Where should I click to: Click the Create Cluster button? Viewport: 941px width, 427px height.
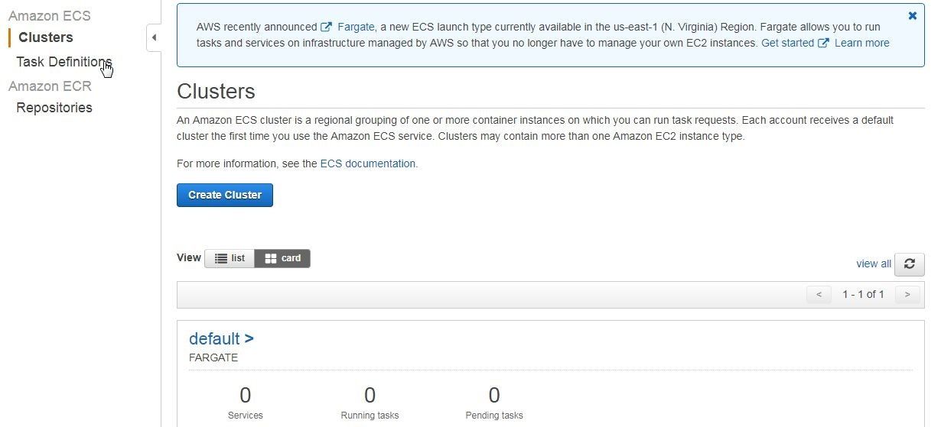pyautogui.click(x=225, y=195)
